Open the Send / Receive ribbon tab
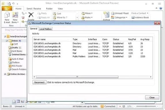Screen dimensions: 165x110 (34, 9)
